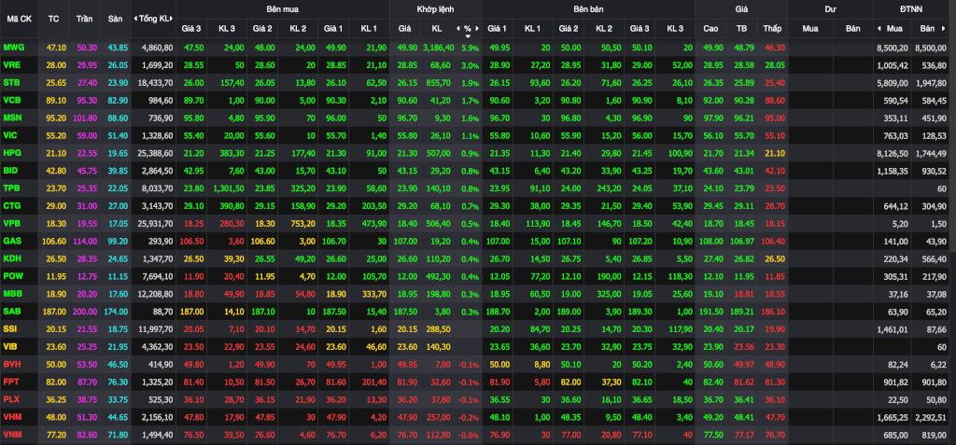
Task: Sort by the Mã CK column header
Action: pyautogui.click(x=20, y=19)
